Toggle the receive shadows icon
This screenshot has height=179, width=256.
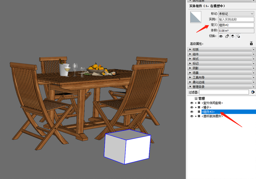pos(233,36)
